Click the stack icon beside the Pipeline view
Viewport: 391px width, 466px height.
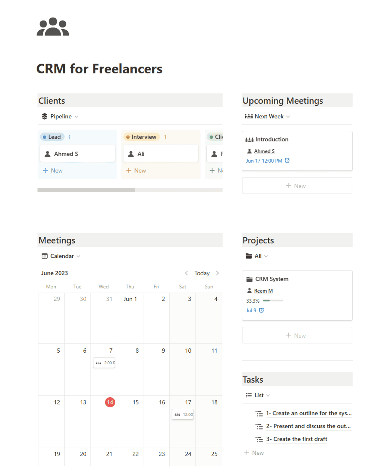pyautogui.click(x=44, y=116)
